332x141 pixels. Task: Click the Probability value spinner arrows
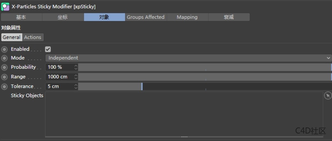pos(76,67)
